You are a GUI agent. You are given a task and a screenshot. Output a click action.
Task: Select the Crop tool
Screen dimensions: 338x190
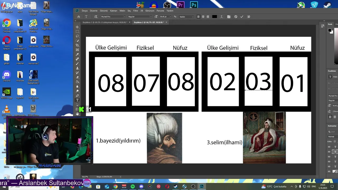[77, 45]
